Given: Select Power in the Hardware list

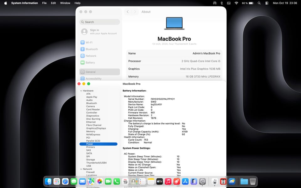Looking at the screenshot, I should 98,144.
